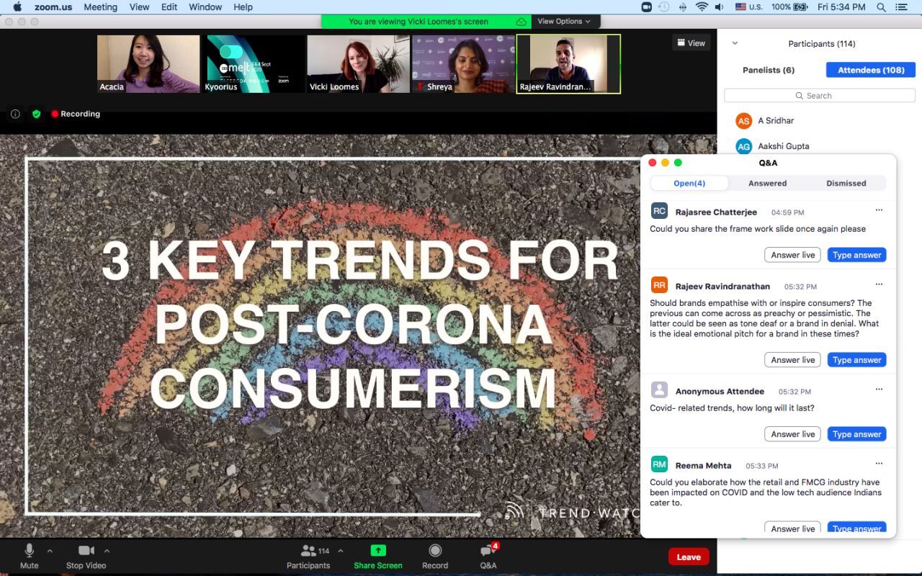Switch to Attendees (108) list
This screenshot has height=576, width=922.
pyautogui.click(x=870, y=70)
